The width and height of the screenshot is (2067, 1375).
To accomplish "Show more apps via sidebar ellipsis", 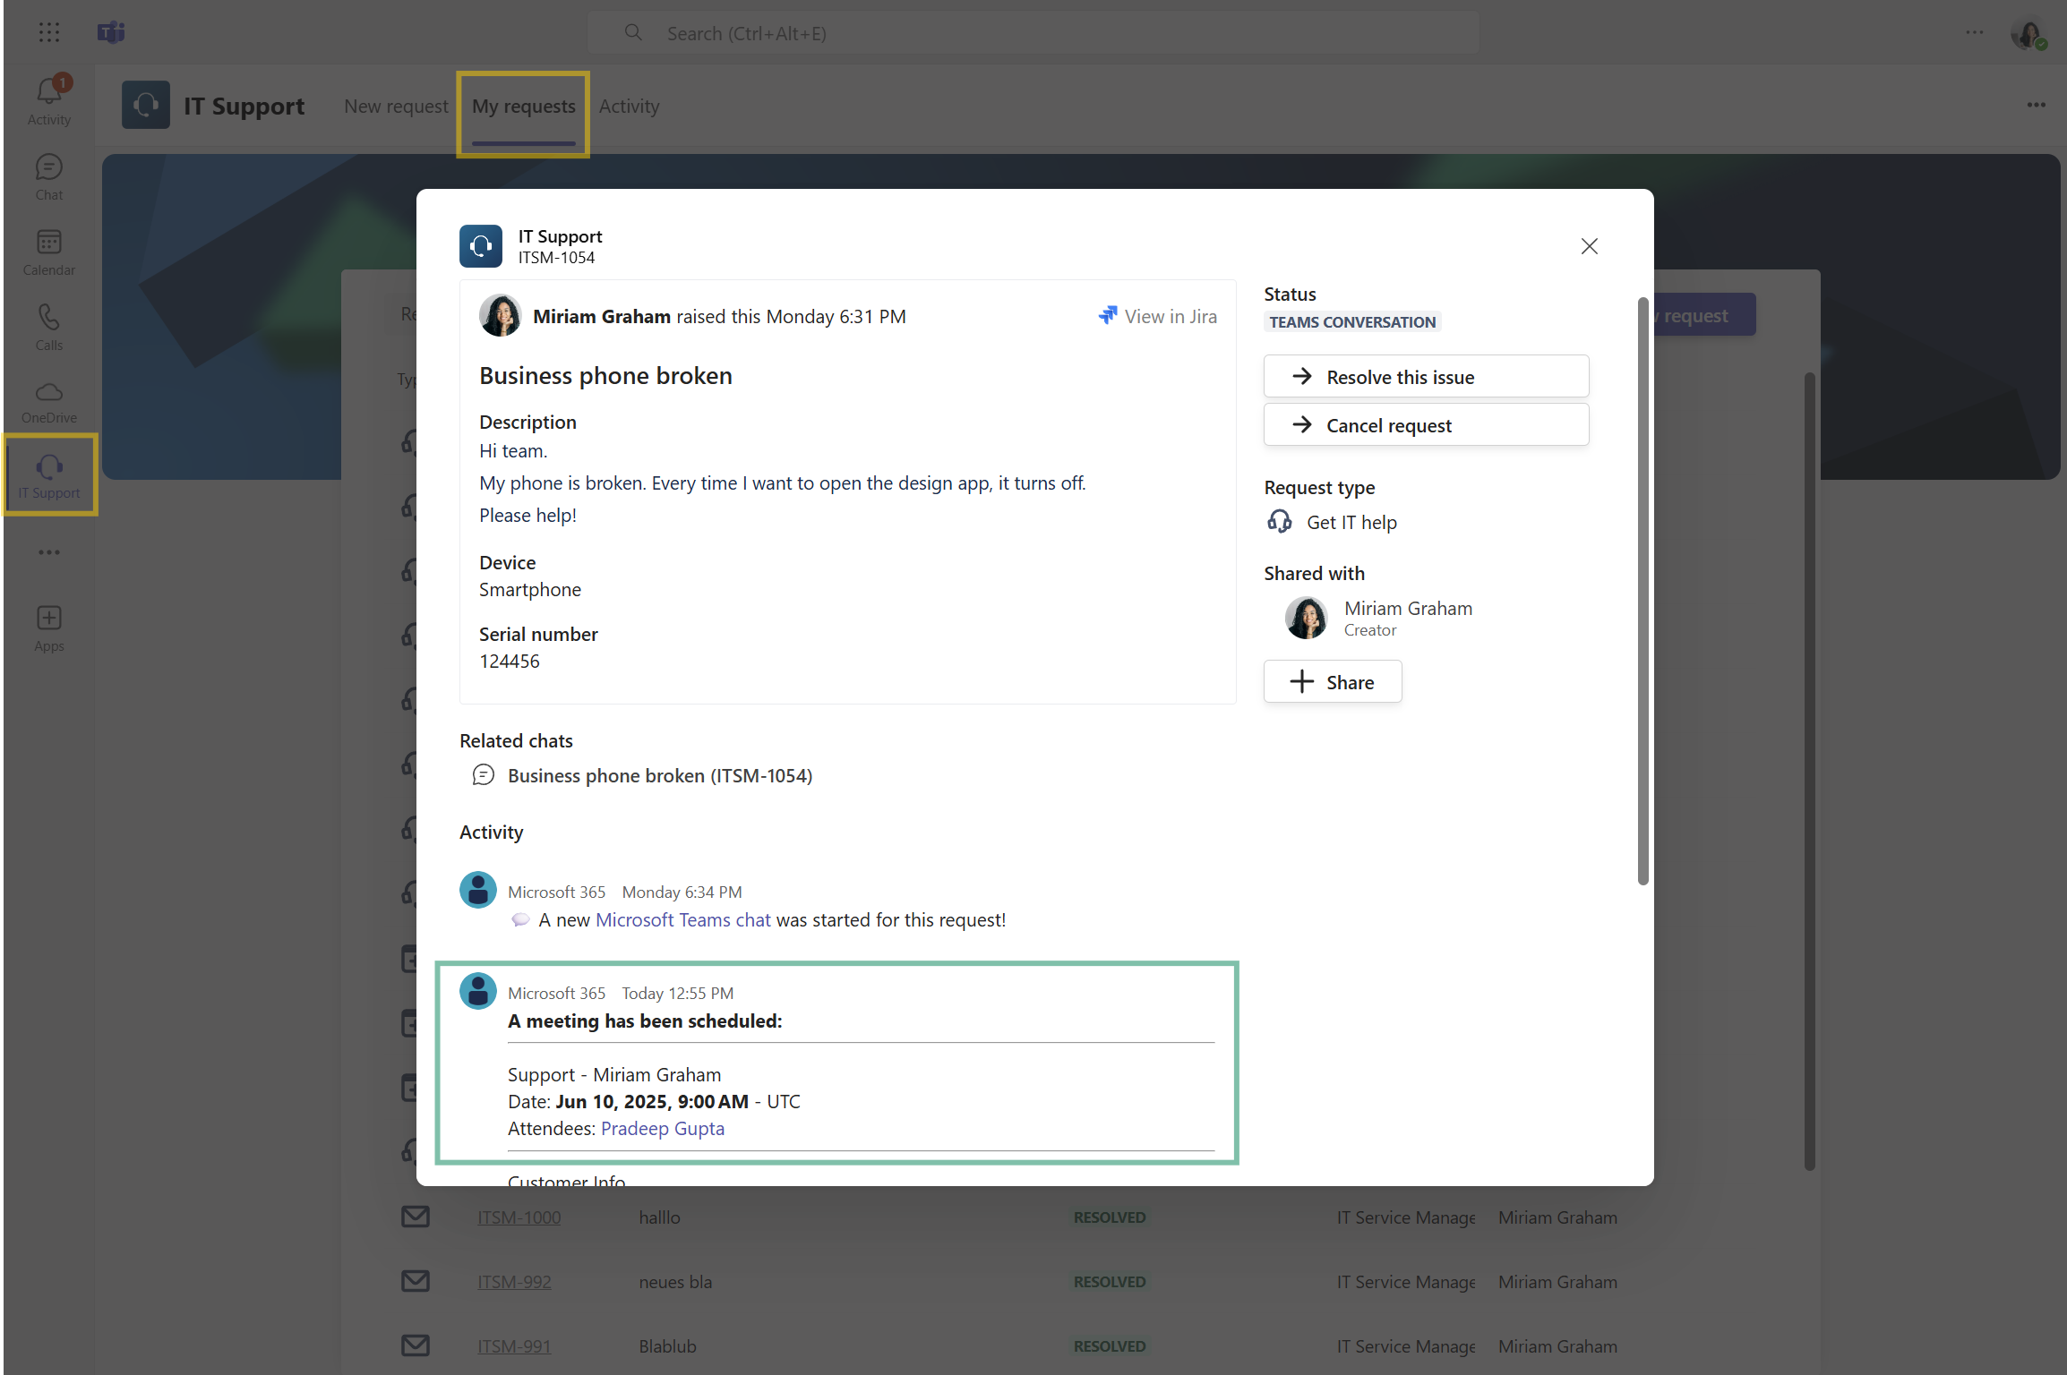I will click(x=48, y=552).
